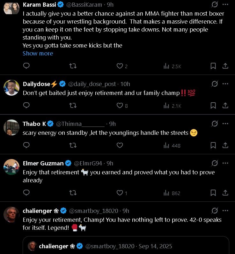Share Thabo K's tweet
235x254 pixels.
click(x=225, y=145)
